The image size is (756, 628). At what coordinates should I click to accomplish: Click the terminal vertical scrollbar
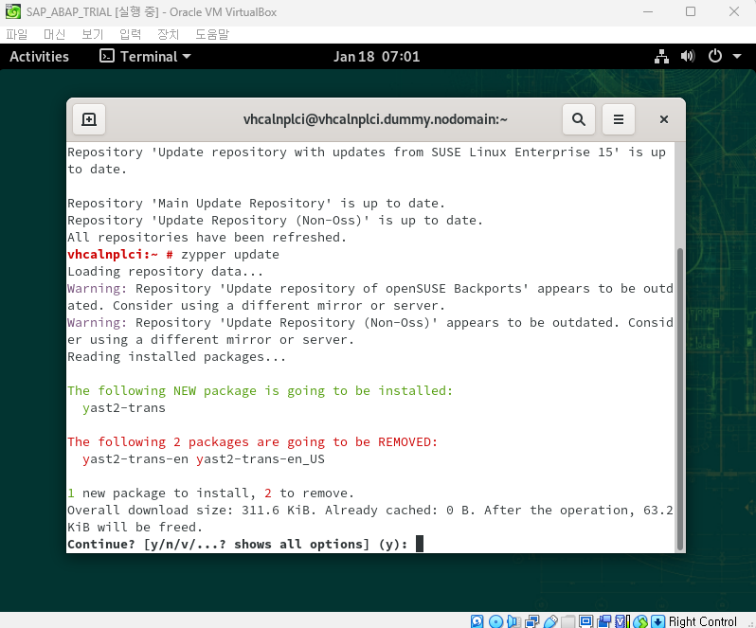pyautogui.click(x=680, y=399)
